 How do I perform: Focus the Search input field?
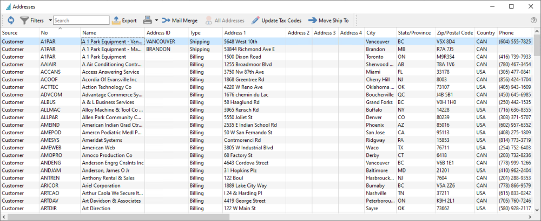point(81,20)
